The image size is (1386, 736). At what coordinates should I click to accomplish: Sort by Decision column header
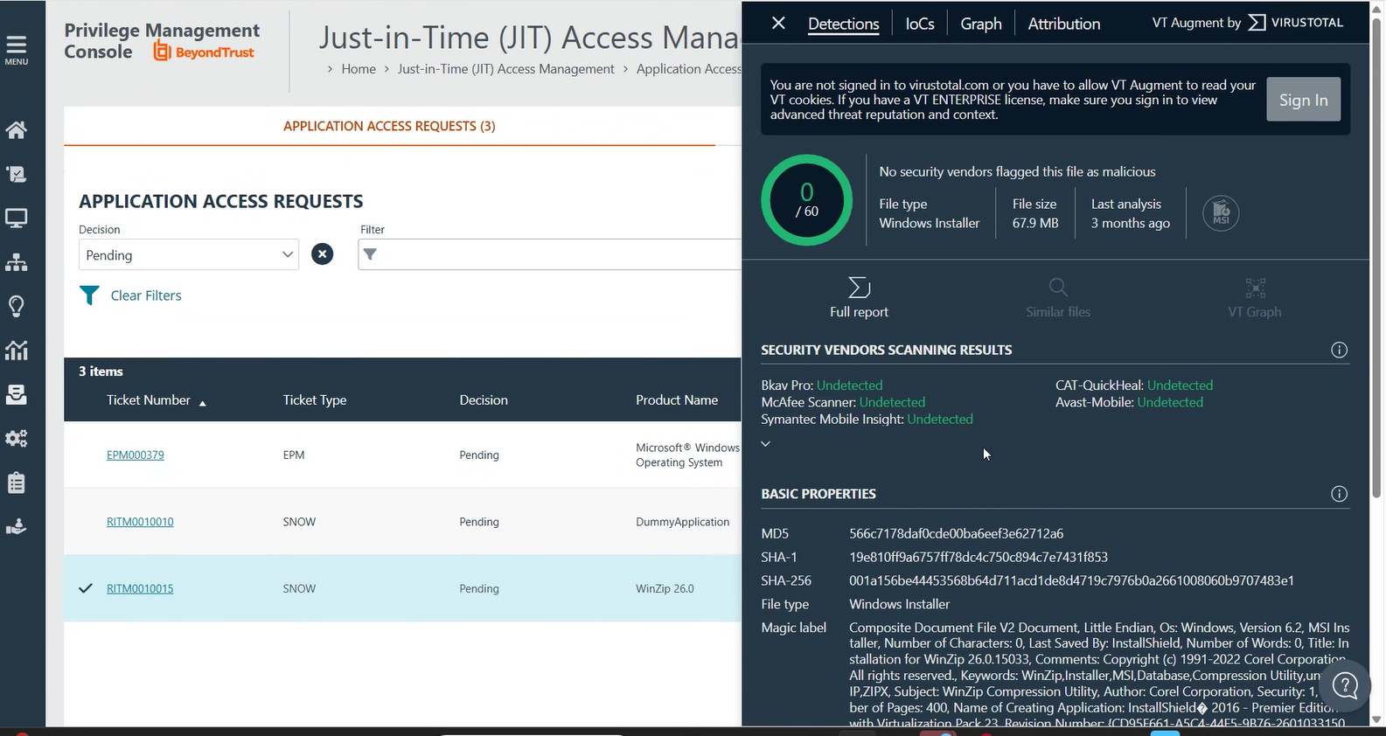pos(484,399)
